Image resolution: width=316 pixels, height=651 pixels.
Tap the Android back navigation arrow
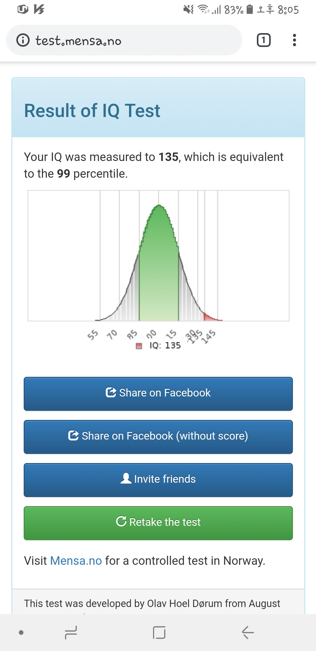click(x=248, y=632)
